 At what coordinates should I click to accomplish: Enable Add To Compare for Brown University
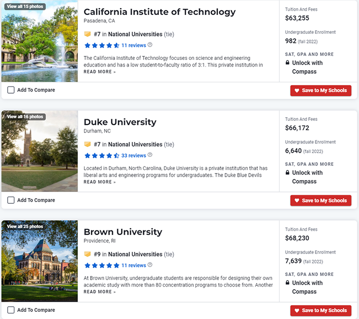(11, 310)
